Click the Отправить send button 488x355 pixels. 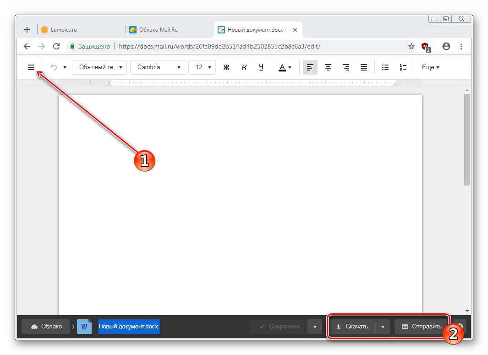tap(421, 327)
